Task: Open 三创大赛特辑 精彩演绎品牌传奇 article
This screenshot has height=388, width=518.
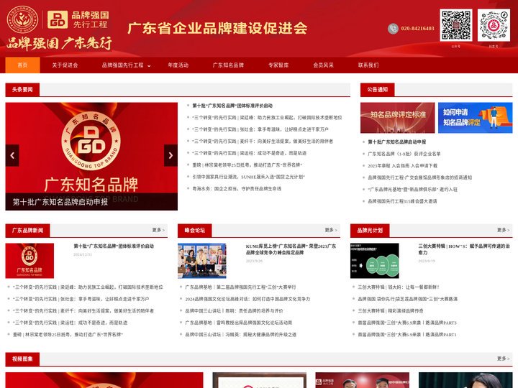Action: click(x=391, y=311)
